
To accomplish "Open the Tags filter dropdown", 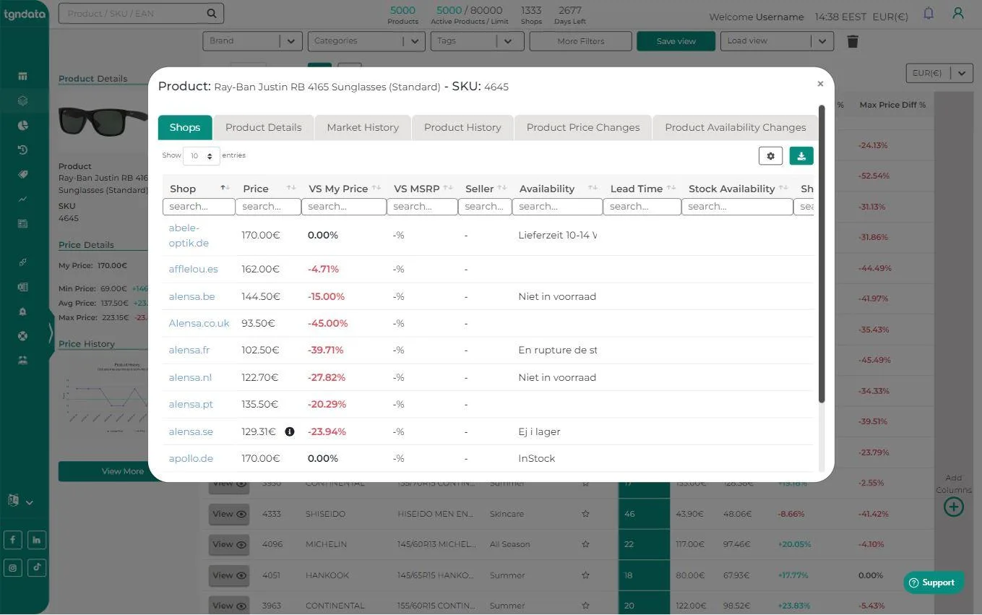I will pos(477,41).
